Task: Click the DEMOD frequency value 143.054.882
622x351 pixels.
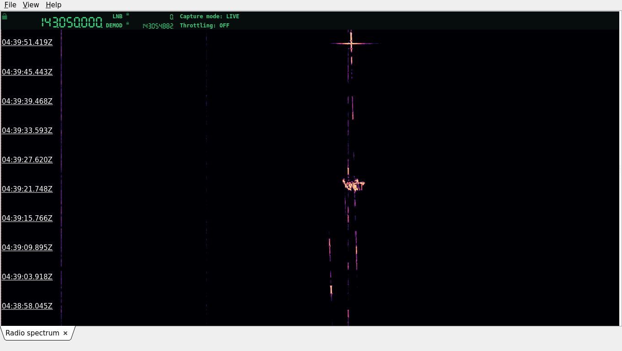Action: (158, 26)
